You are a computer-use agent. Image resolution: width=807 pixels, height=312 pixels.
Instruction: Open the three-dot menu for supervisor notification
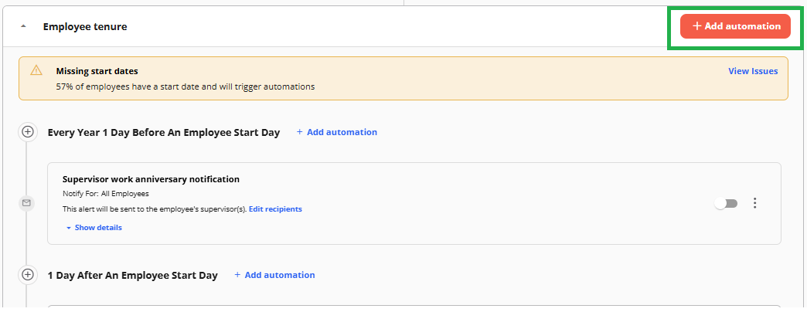point(754,203)
